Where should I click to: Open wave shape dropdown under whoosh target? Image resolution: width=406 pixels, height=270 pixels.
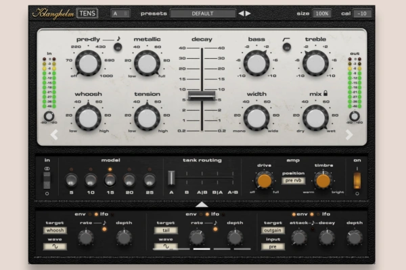point(55,246)
